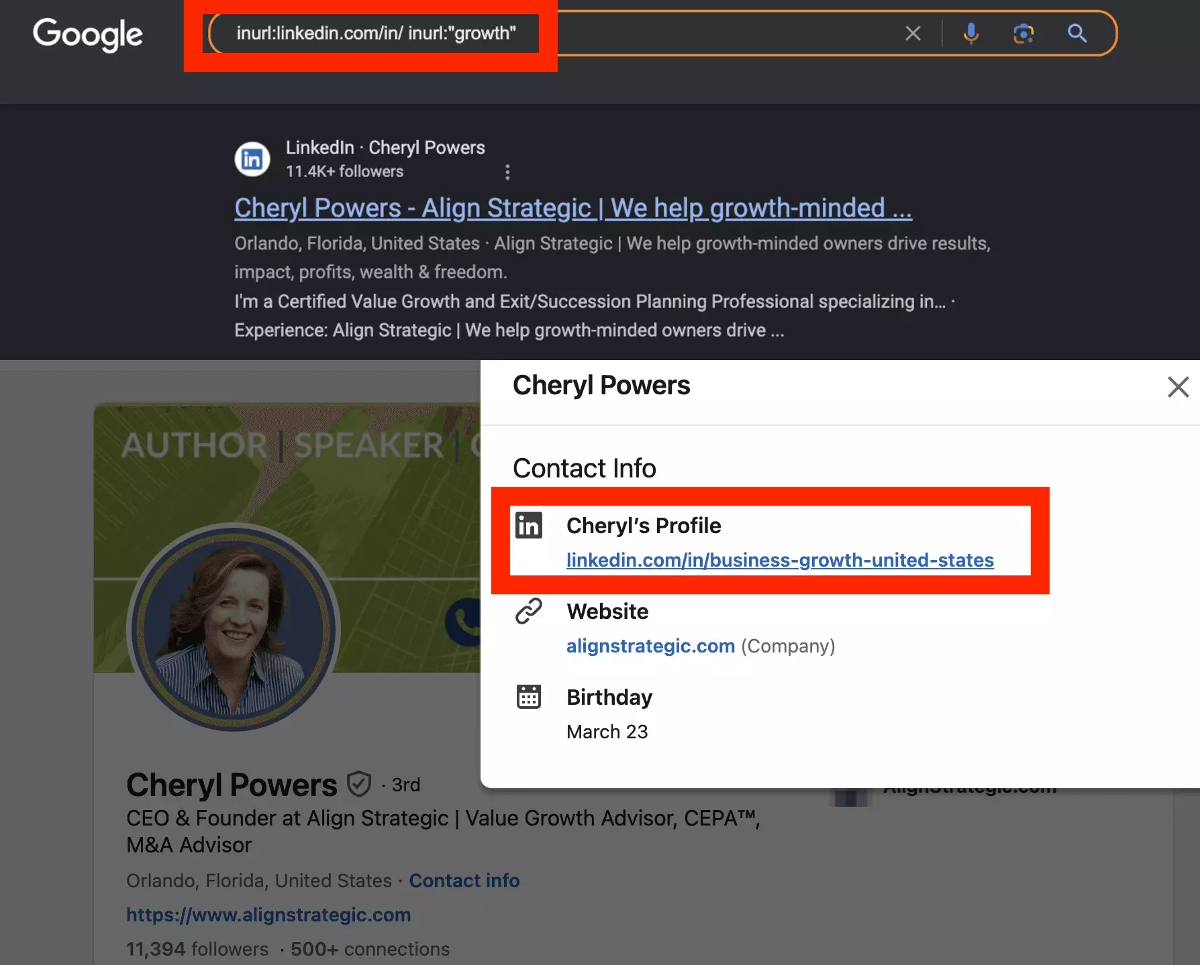Close the Cheryl Powers contact popup

pyautogui.click(x=1178, y=387)
